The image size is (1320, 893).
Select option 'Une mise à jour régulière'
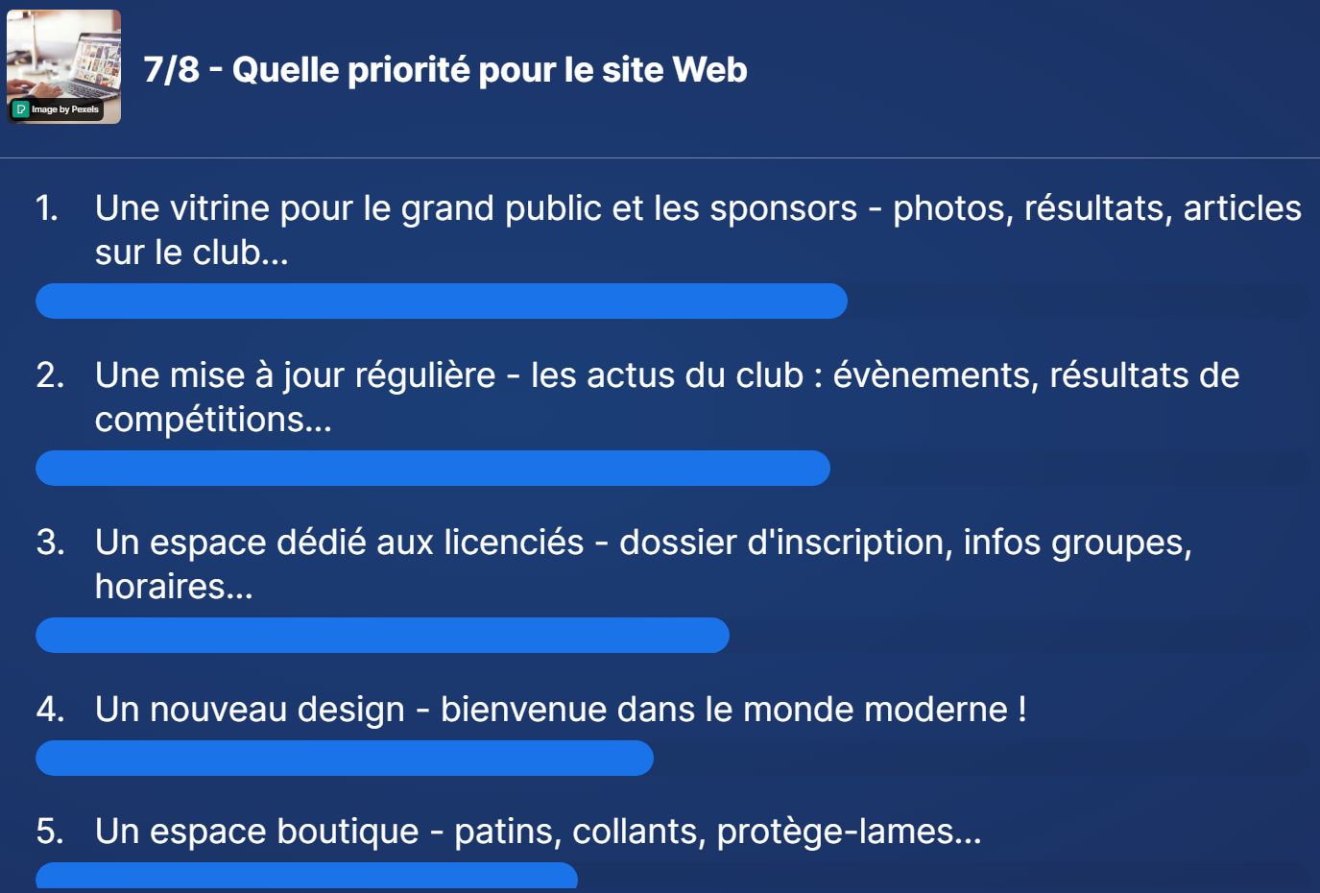[667, 397]
